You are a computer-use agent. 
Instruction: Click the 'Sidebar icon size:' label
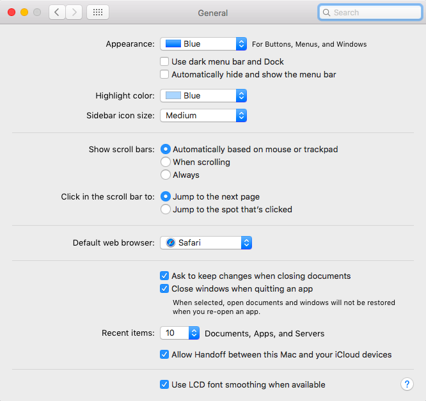pyautogui.click(x=120, y=116)
